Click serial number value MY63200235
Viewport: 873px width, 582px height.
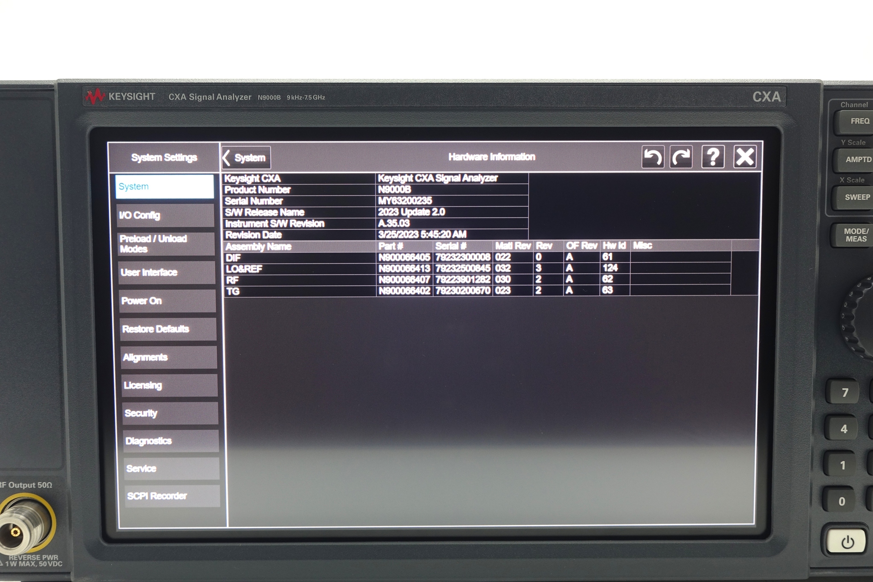405,201
